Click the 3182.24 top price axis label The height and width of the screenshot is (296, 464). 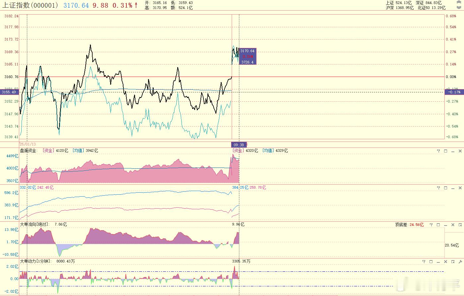[x=11, y=16]
